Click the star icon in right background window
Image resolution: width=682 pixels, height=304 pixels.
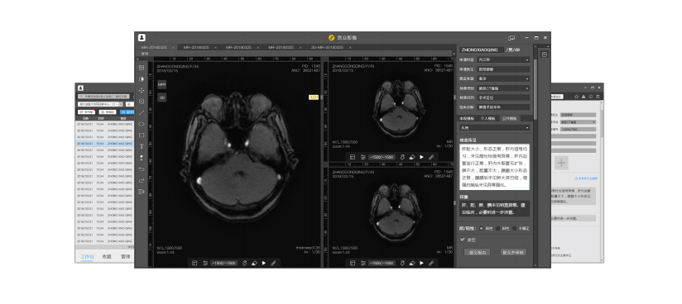click(576, 97)
